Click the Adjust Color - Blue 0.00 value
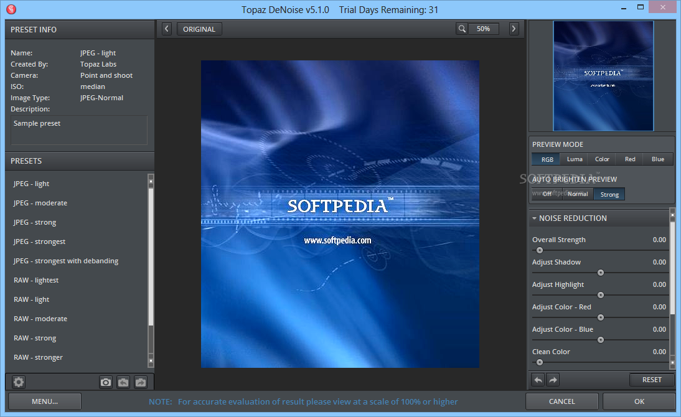Screen dimensions: 681x417 [x=659, y=330]
